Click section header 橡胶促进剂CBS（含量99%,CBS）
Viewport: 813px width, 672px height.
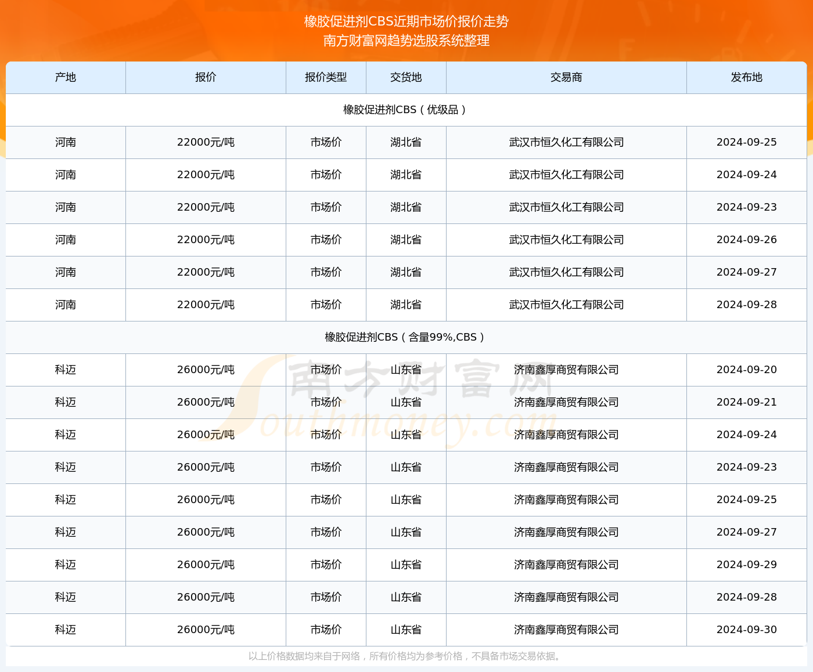click(406, 337)
